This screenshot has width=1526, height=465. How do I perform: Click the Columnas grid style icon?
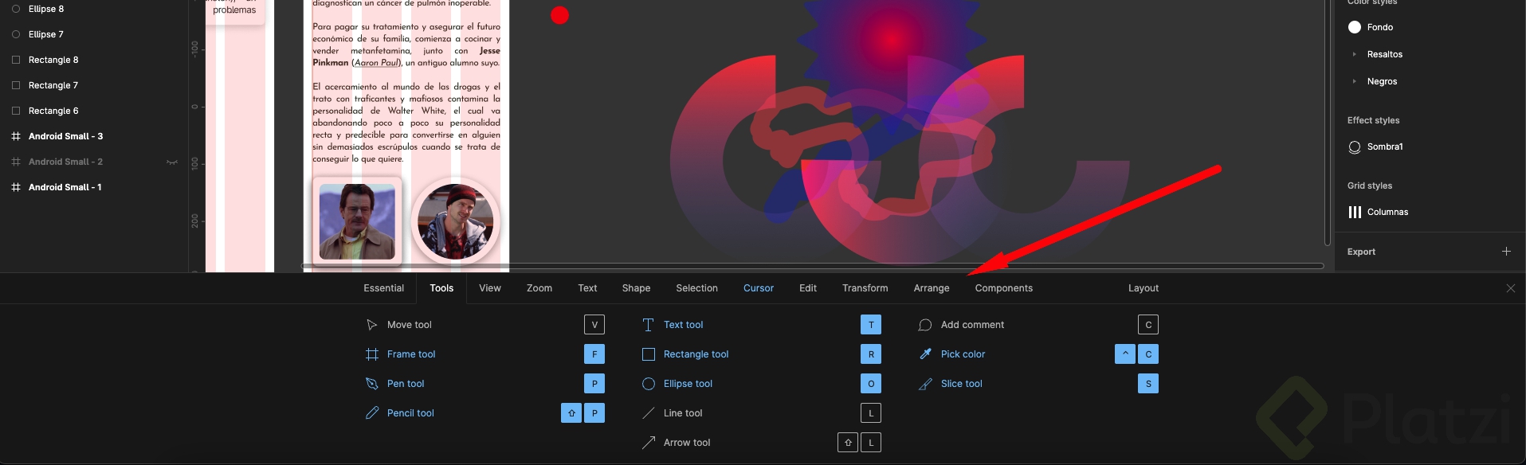(x=1355, y=212)
